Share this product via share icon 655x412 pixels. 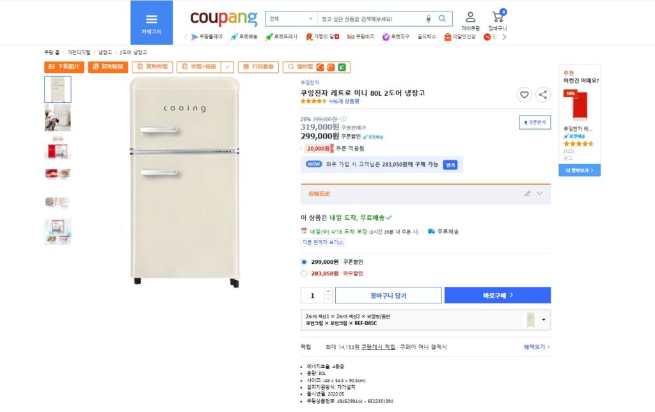pyautogui.click(x=543, y=95)
